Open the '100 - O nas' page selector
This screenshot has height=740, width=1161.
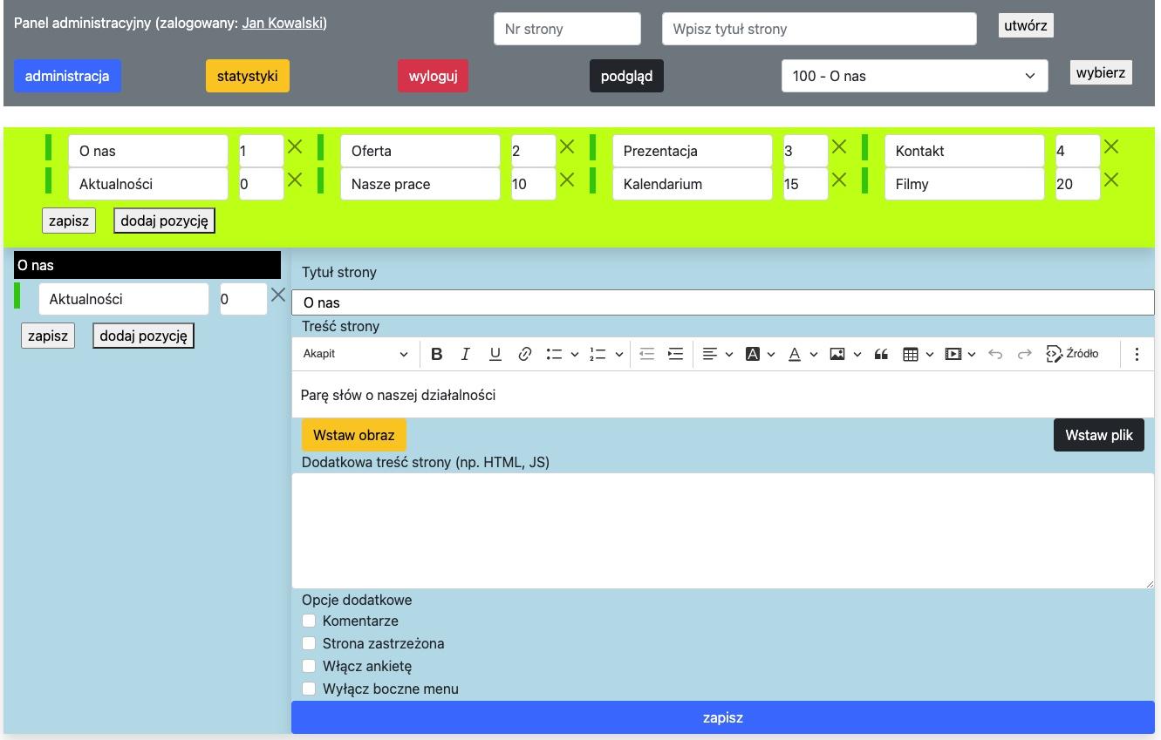coord(914,76)
